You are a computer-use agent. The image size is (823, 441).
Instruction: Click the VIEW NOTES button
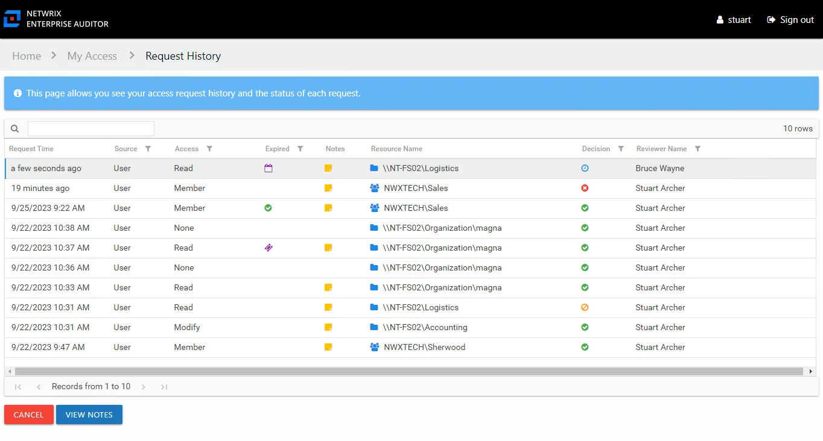click(89, 414)
